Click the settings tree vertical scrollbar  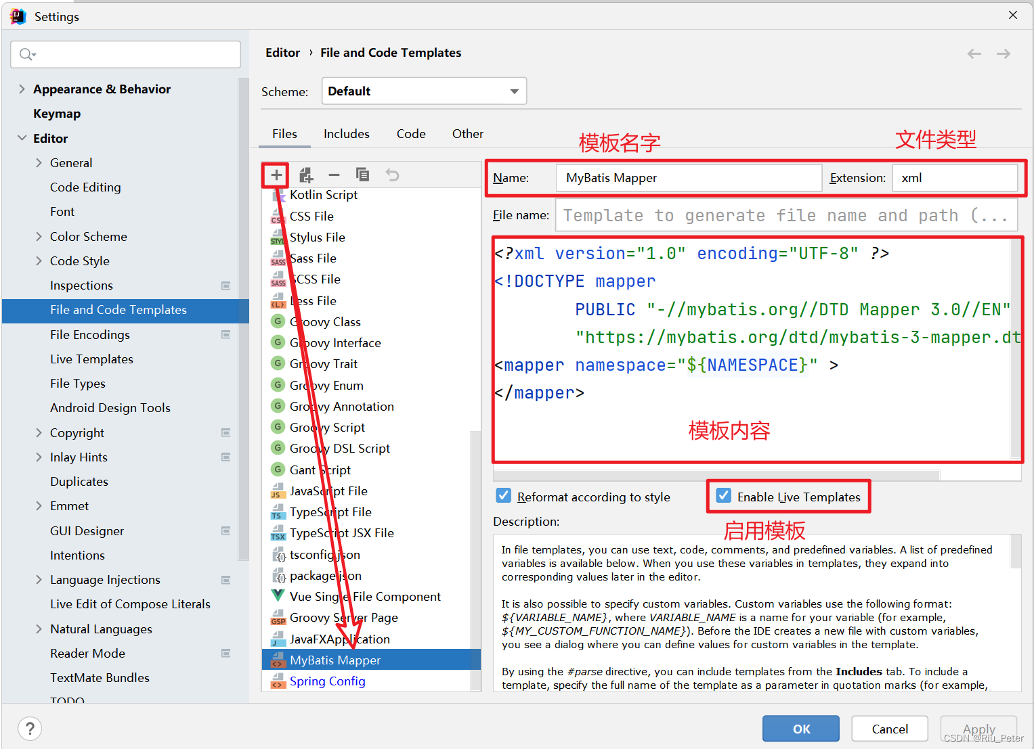click(x=244, y=318)
